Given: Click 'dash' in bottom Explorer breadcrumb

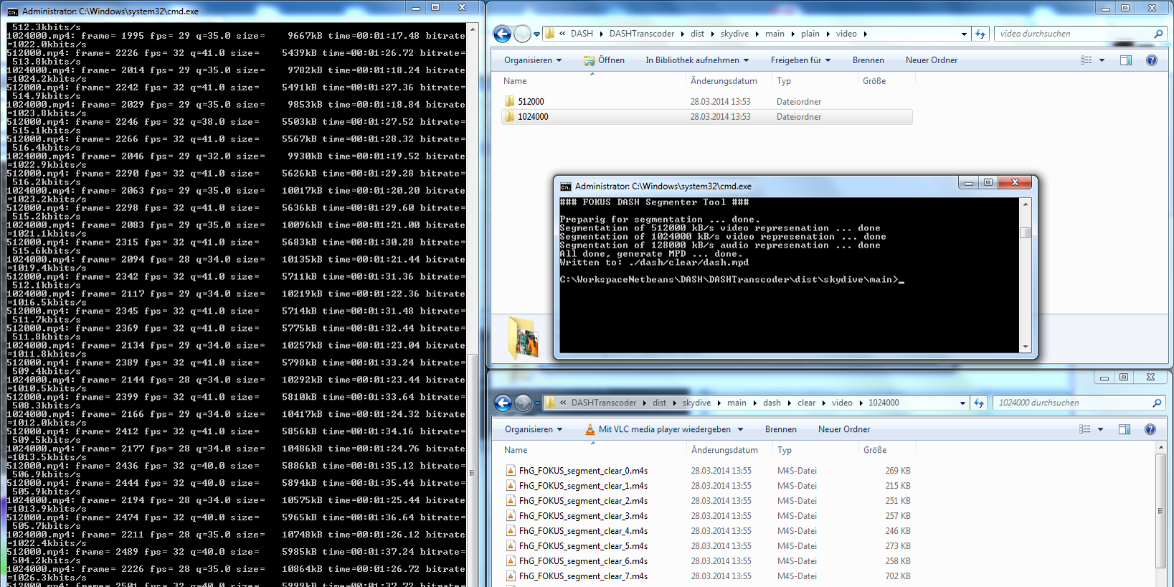Looking at the screenshot, I should coord(772,403).
